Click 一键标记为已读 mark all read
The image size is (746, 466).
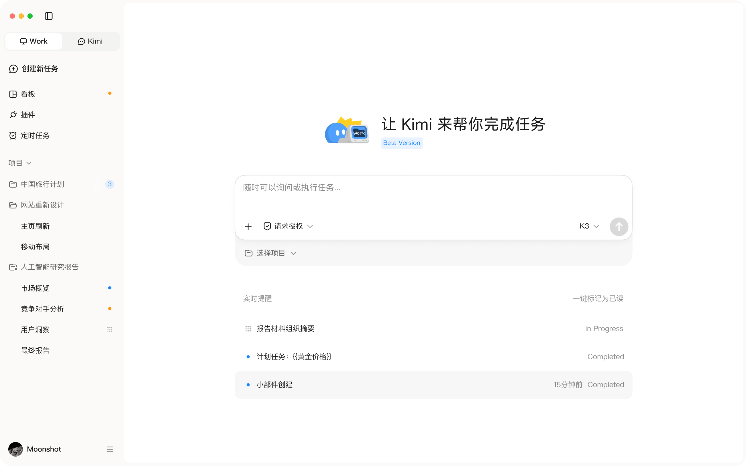point(598,299)
